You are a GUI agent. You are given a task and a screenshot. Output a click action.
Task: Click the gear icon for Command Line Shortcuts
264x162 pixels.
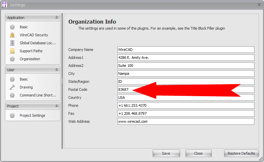tap(12, 95)
